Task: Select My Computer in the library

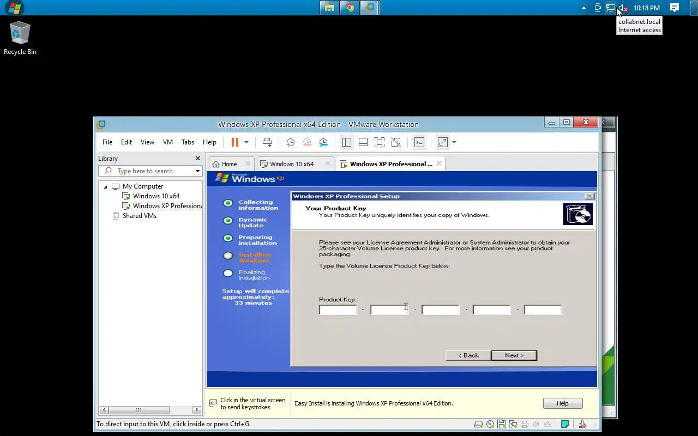Action: 142,186
